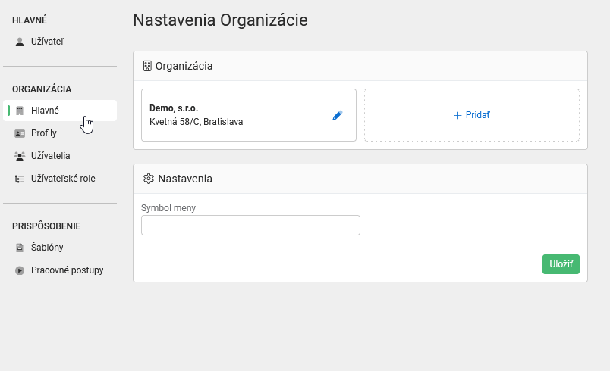Click the people group icon beside Užívatelia

tap(20, 156)
